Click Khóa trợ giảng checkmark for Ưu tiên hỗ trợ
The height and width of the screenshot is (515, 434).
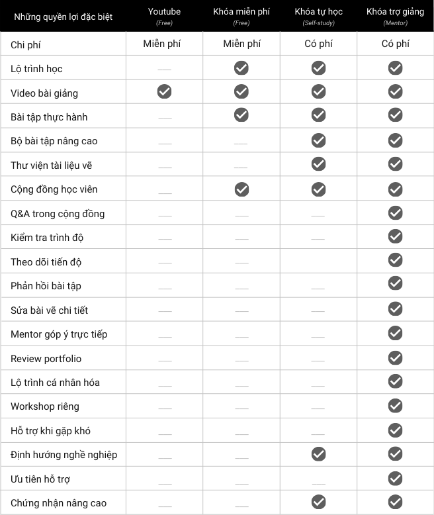tap(395, 478)
